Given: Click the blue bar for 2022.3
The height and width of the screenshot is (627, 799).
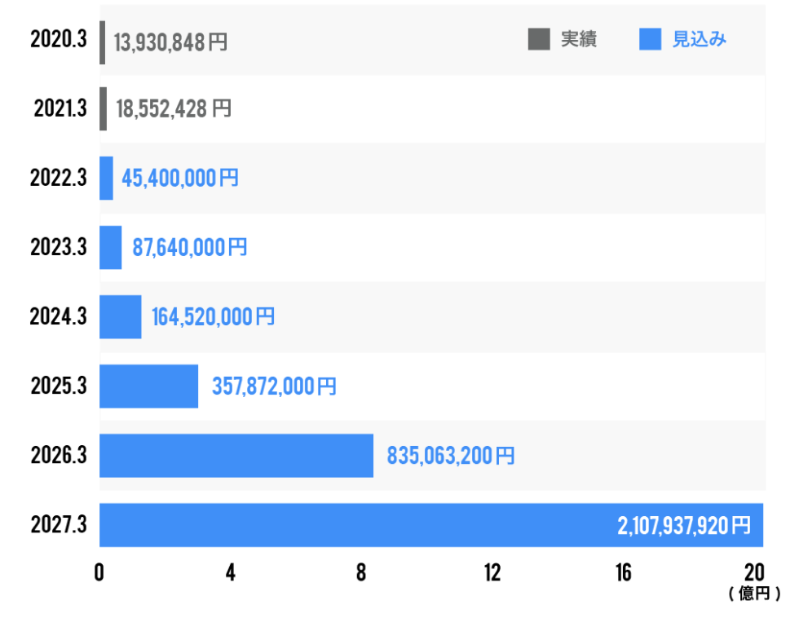Looking at the screenshot, I should (x=107, y=178).
